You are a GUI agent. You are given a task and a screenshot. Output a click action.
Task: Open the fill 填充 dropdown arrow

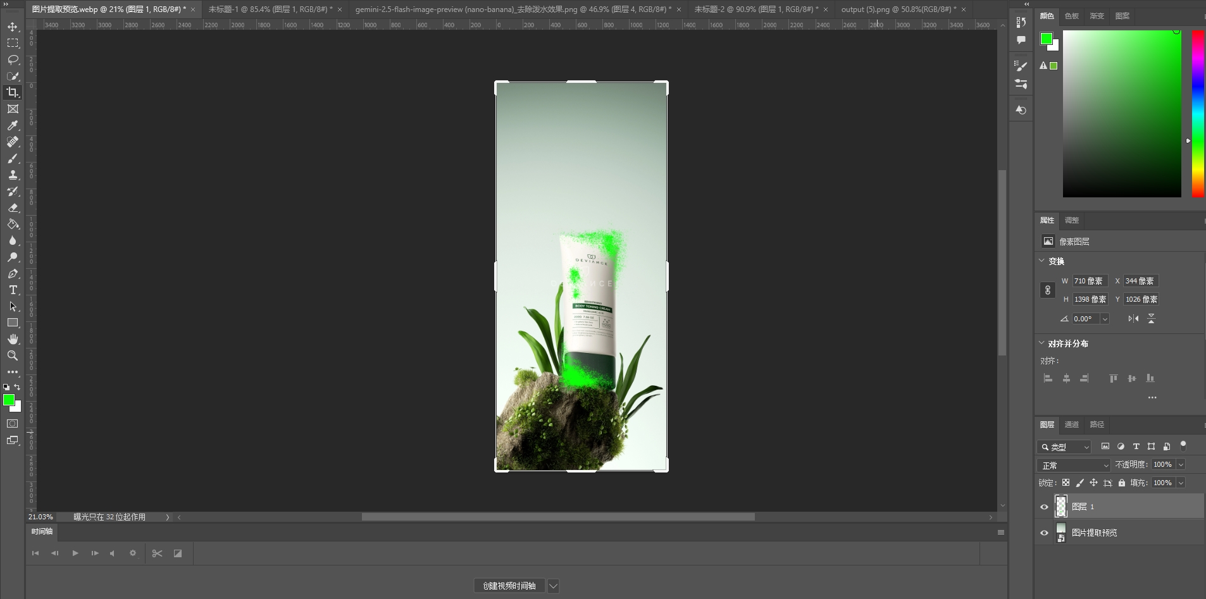point(1181,483)
